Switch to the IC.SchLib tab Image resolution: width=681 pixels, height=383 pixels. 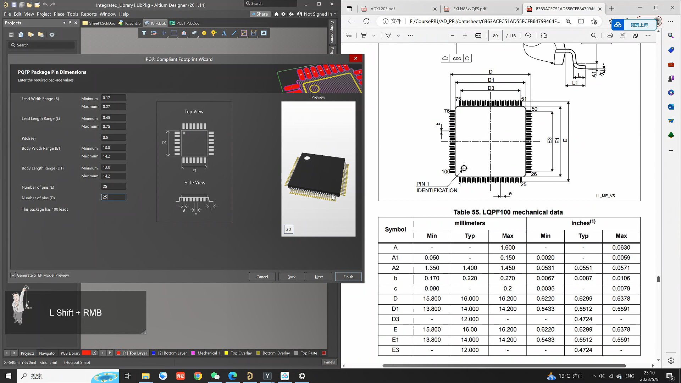(x=129, y=23)
